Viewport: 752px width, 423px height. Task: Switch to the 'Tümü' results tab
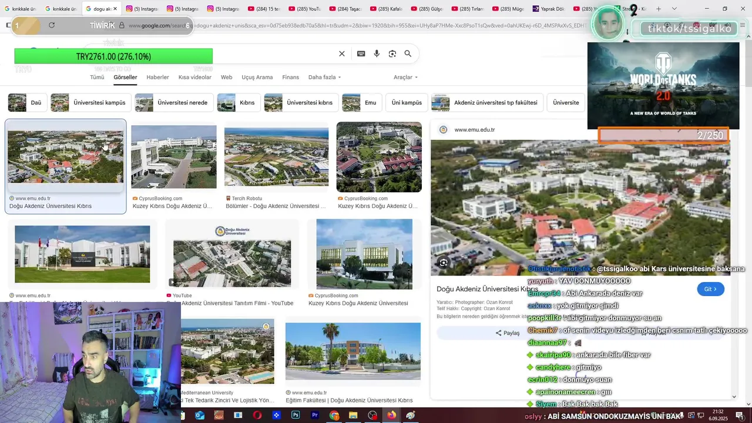point(97,78)
